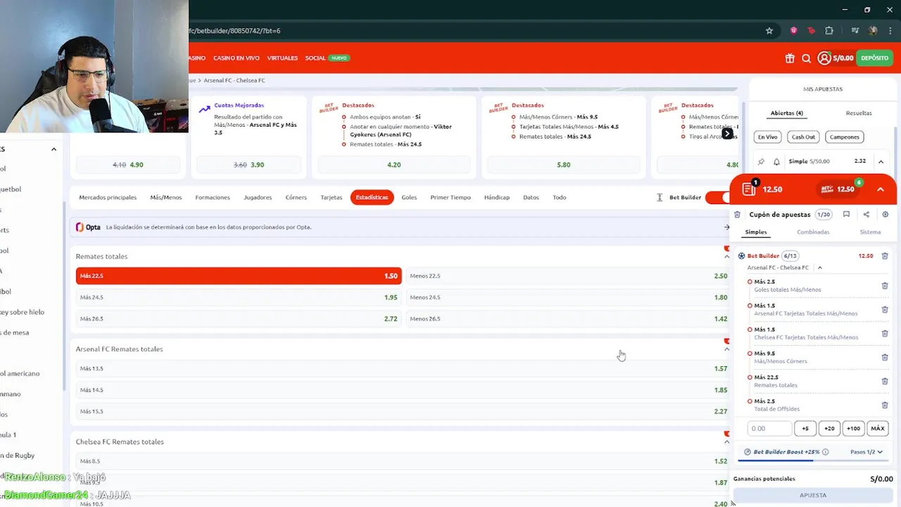Open Chrome's three-dot menu

891,31
